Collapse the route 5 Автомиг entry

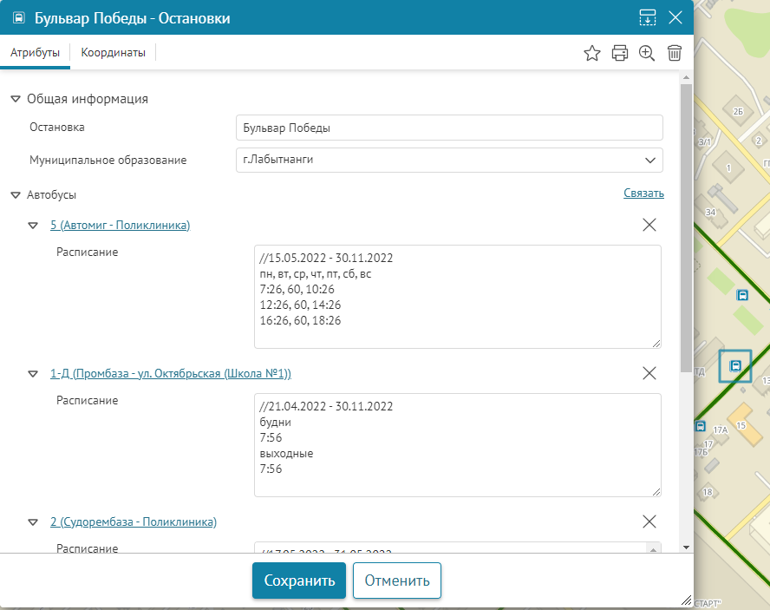pyautogui.click(x=33, y=226)
